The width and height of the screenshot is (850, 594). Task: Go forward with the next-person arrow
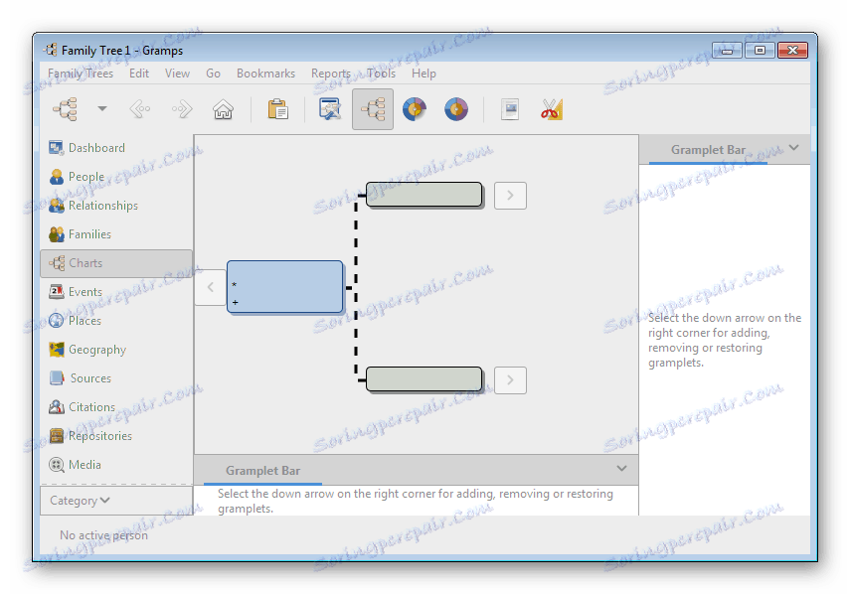point(182,109)
